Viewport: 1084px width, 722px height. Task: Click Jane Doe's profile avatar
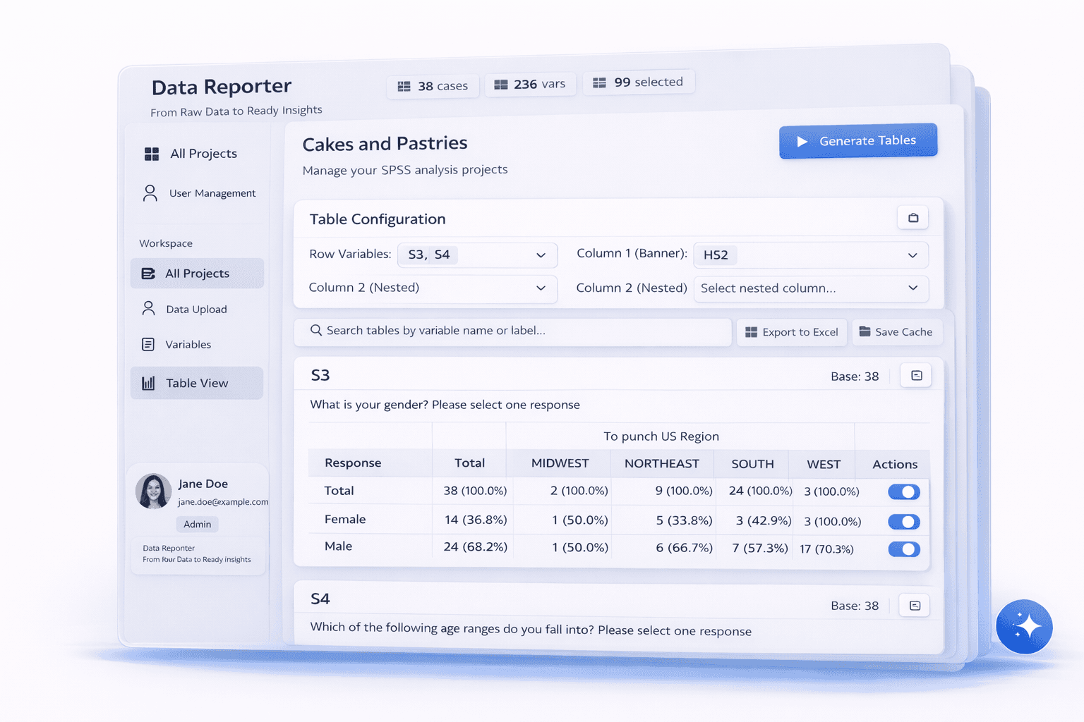point(153,491)
